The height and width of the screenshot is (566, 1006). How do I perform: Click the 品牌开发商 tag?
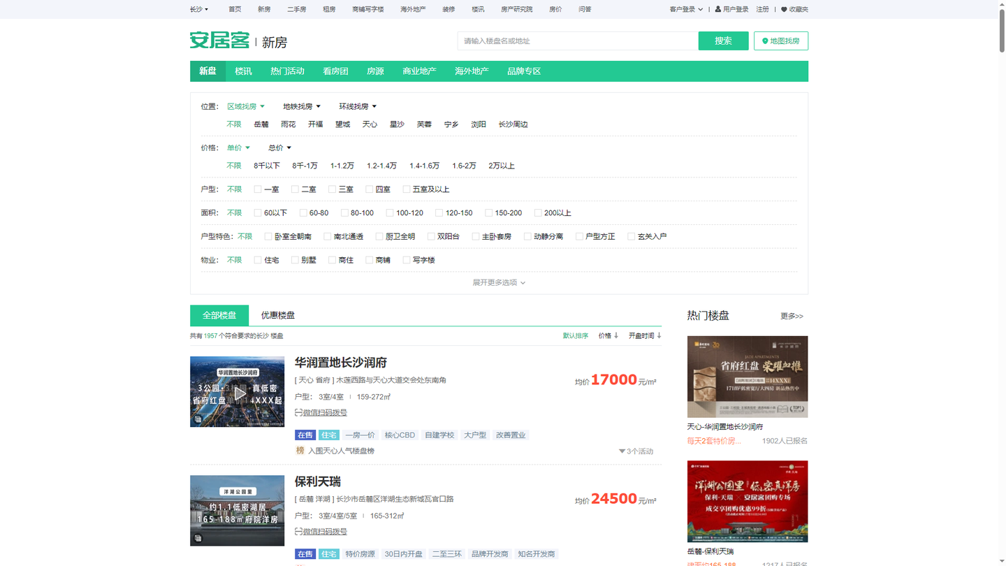point(489,553)
